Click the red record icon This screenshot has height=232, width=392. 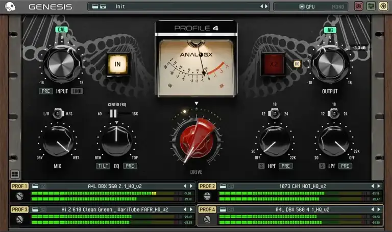coord(358,6)
